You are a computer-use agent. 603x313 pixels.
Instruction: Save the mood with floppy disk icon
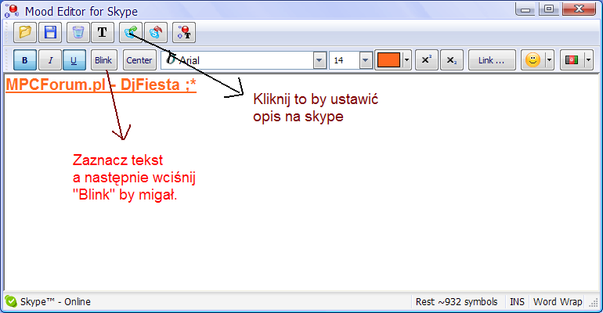click(x=50, y=32)
